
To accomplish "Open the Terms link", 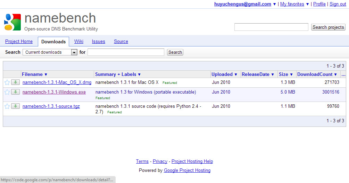I will (142, 162).
